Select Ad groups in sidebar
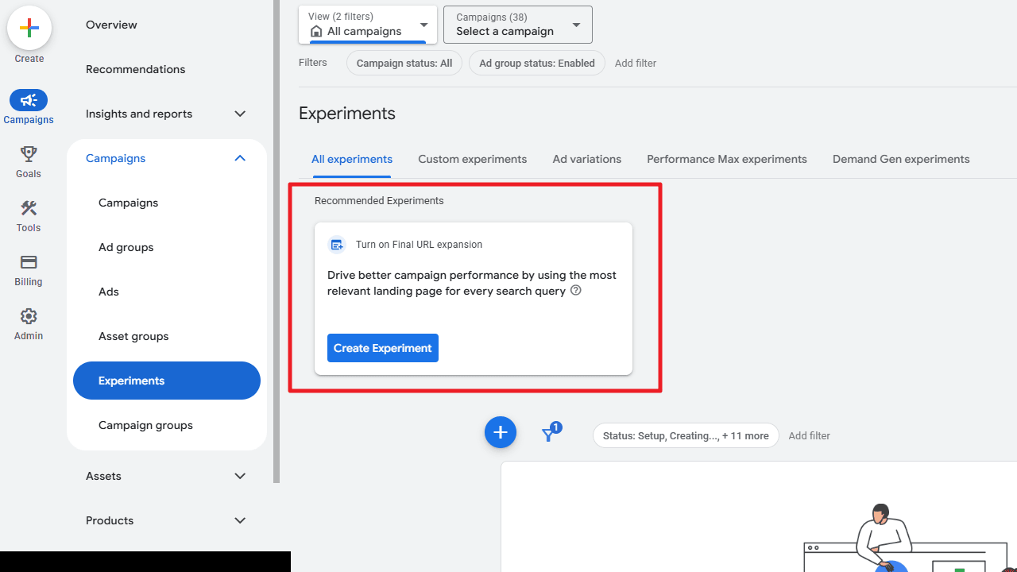The width and height of the screenshot is (1017, 572). (126, 247)
